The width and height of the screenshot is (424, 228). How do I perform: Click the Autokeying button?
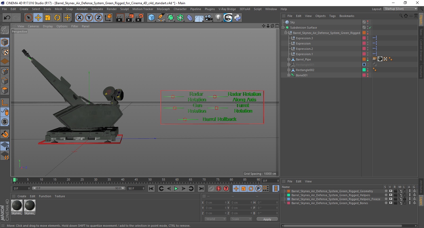click(x=219, y=188)
